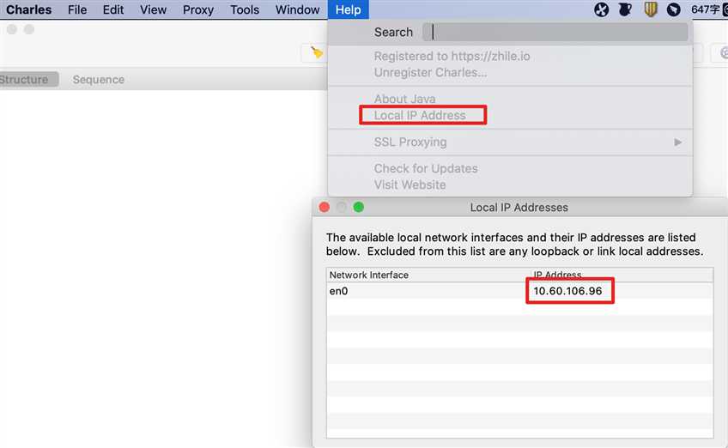Image resolution: width=728 pixels, height=448 pixels.
Task: Click the broom clear session icon
Action: [x=317, y=52]
